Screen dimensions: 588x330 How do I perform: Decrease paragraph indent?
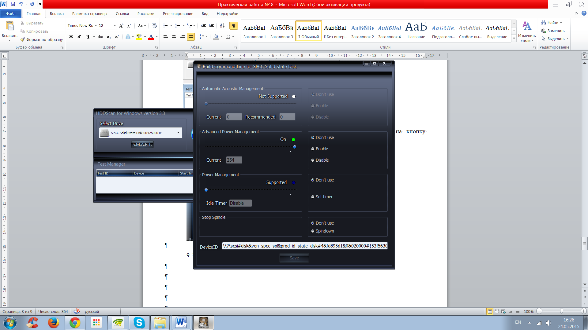tap(203, 26)
